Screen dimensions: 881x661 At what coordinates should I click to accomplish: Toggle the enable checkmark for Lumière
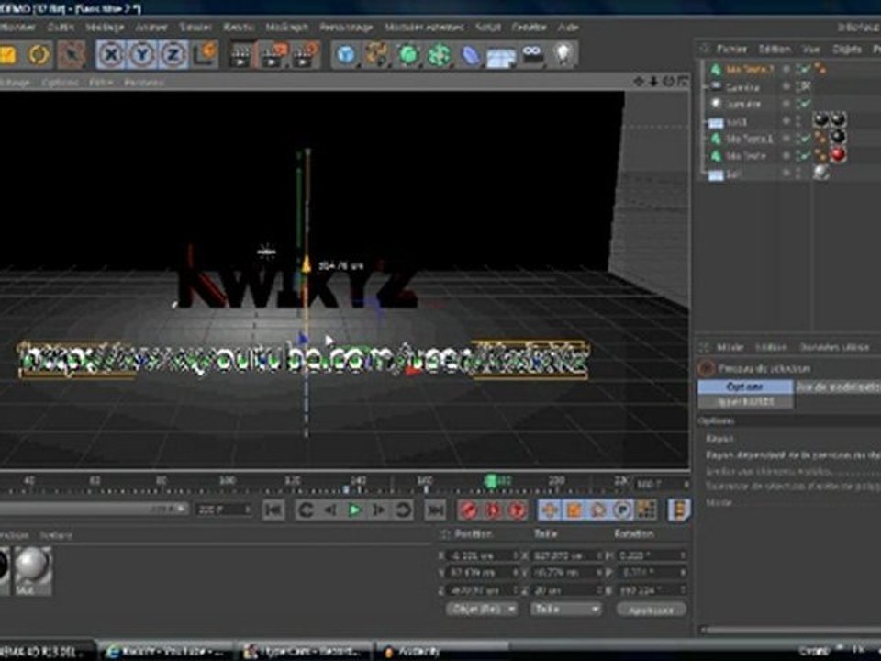[805, 104]
